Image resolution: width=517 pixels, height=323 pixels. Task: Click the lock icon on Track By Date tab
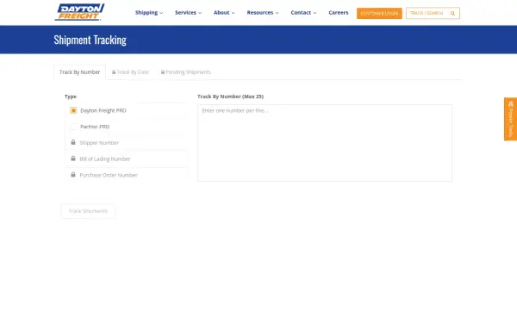114,71
